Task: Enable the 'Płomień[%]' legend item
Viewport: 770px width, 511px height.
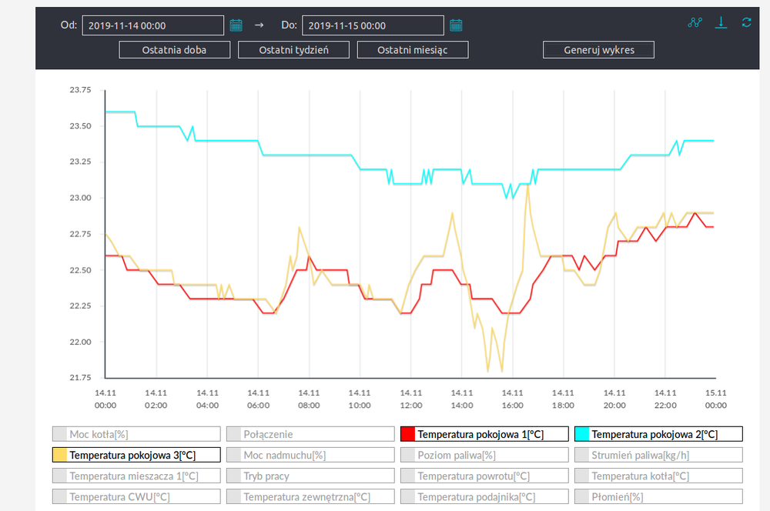Action: pos(658,497)
